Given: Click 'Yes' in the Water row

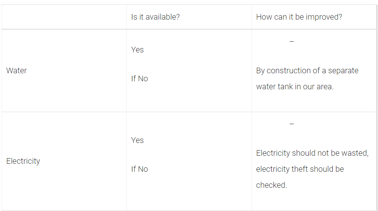Looking at the screenshot, I should pos(137,50).
